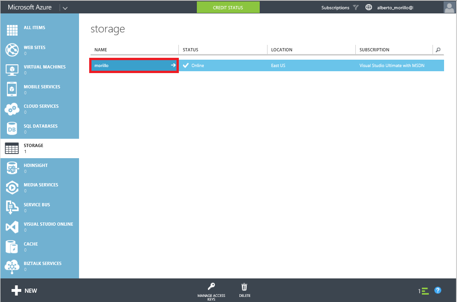Open the Cloud Services gear-cloud icon
Screen dimensions: 457x302
coord(12,109)
